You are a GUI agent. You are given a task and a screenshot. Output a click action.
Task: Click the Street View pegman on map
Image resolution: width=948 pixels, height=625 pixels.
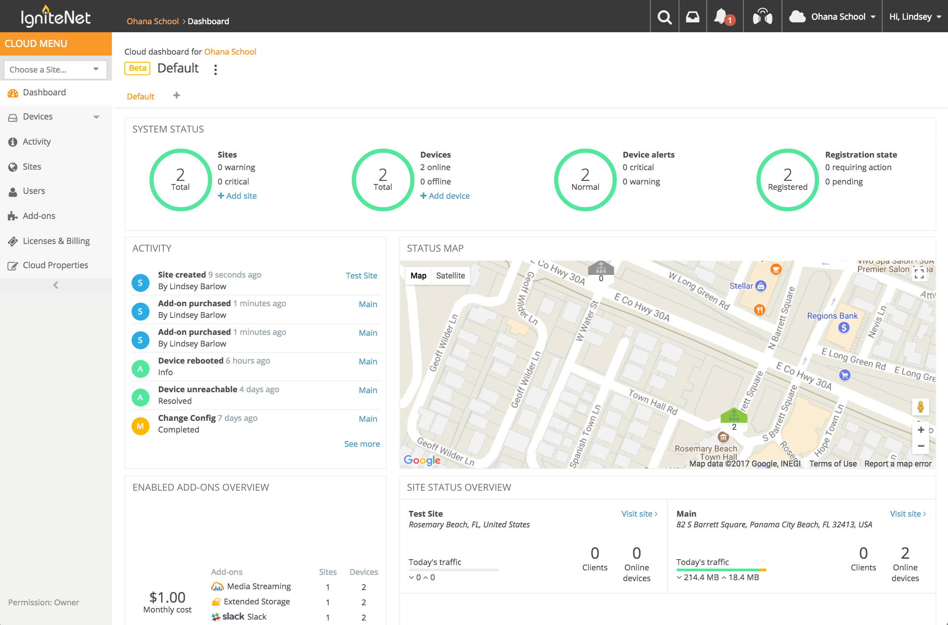tap(920, 407)
